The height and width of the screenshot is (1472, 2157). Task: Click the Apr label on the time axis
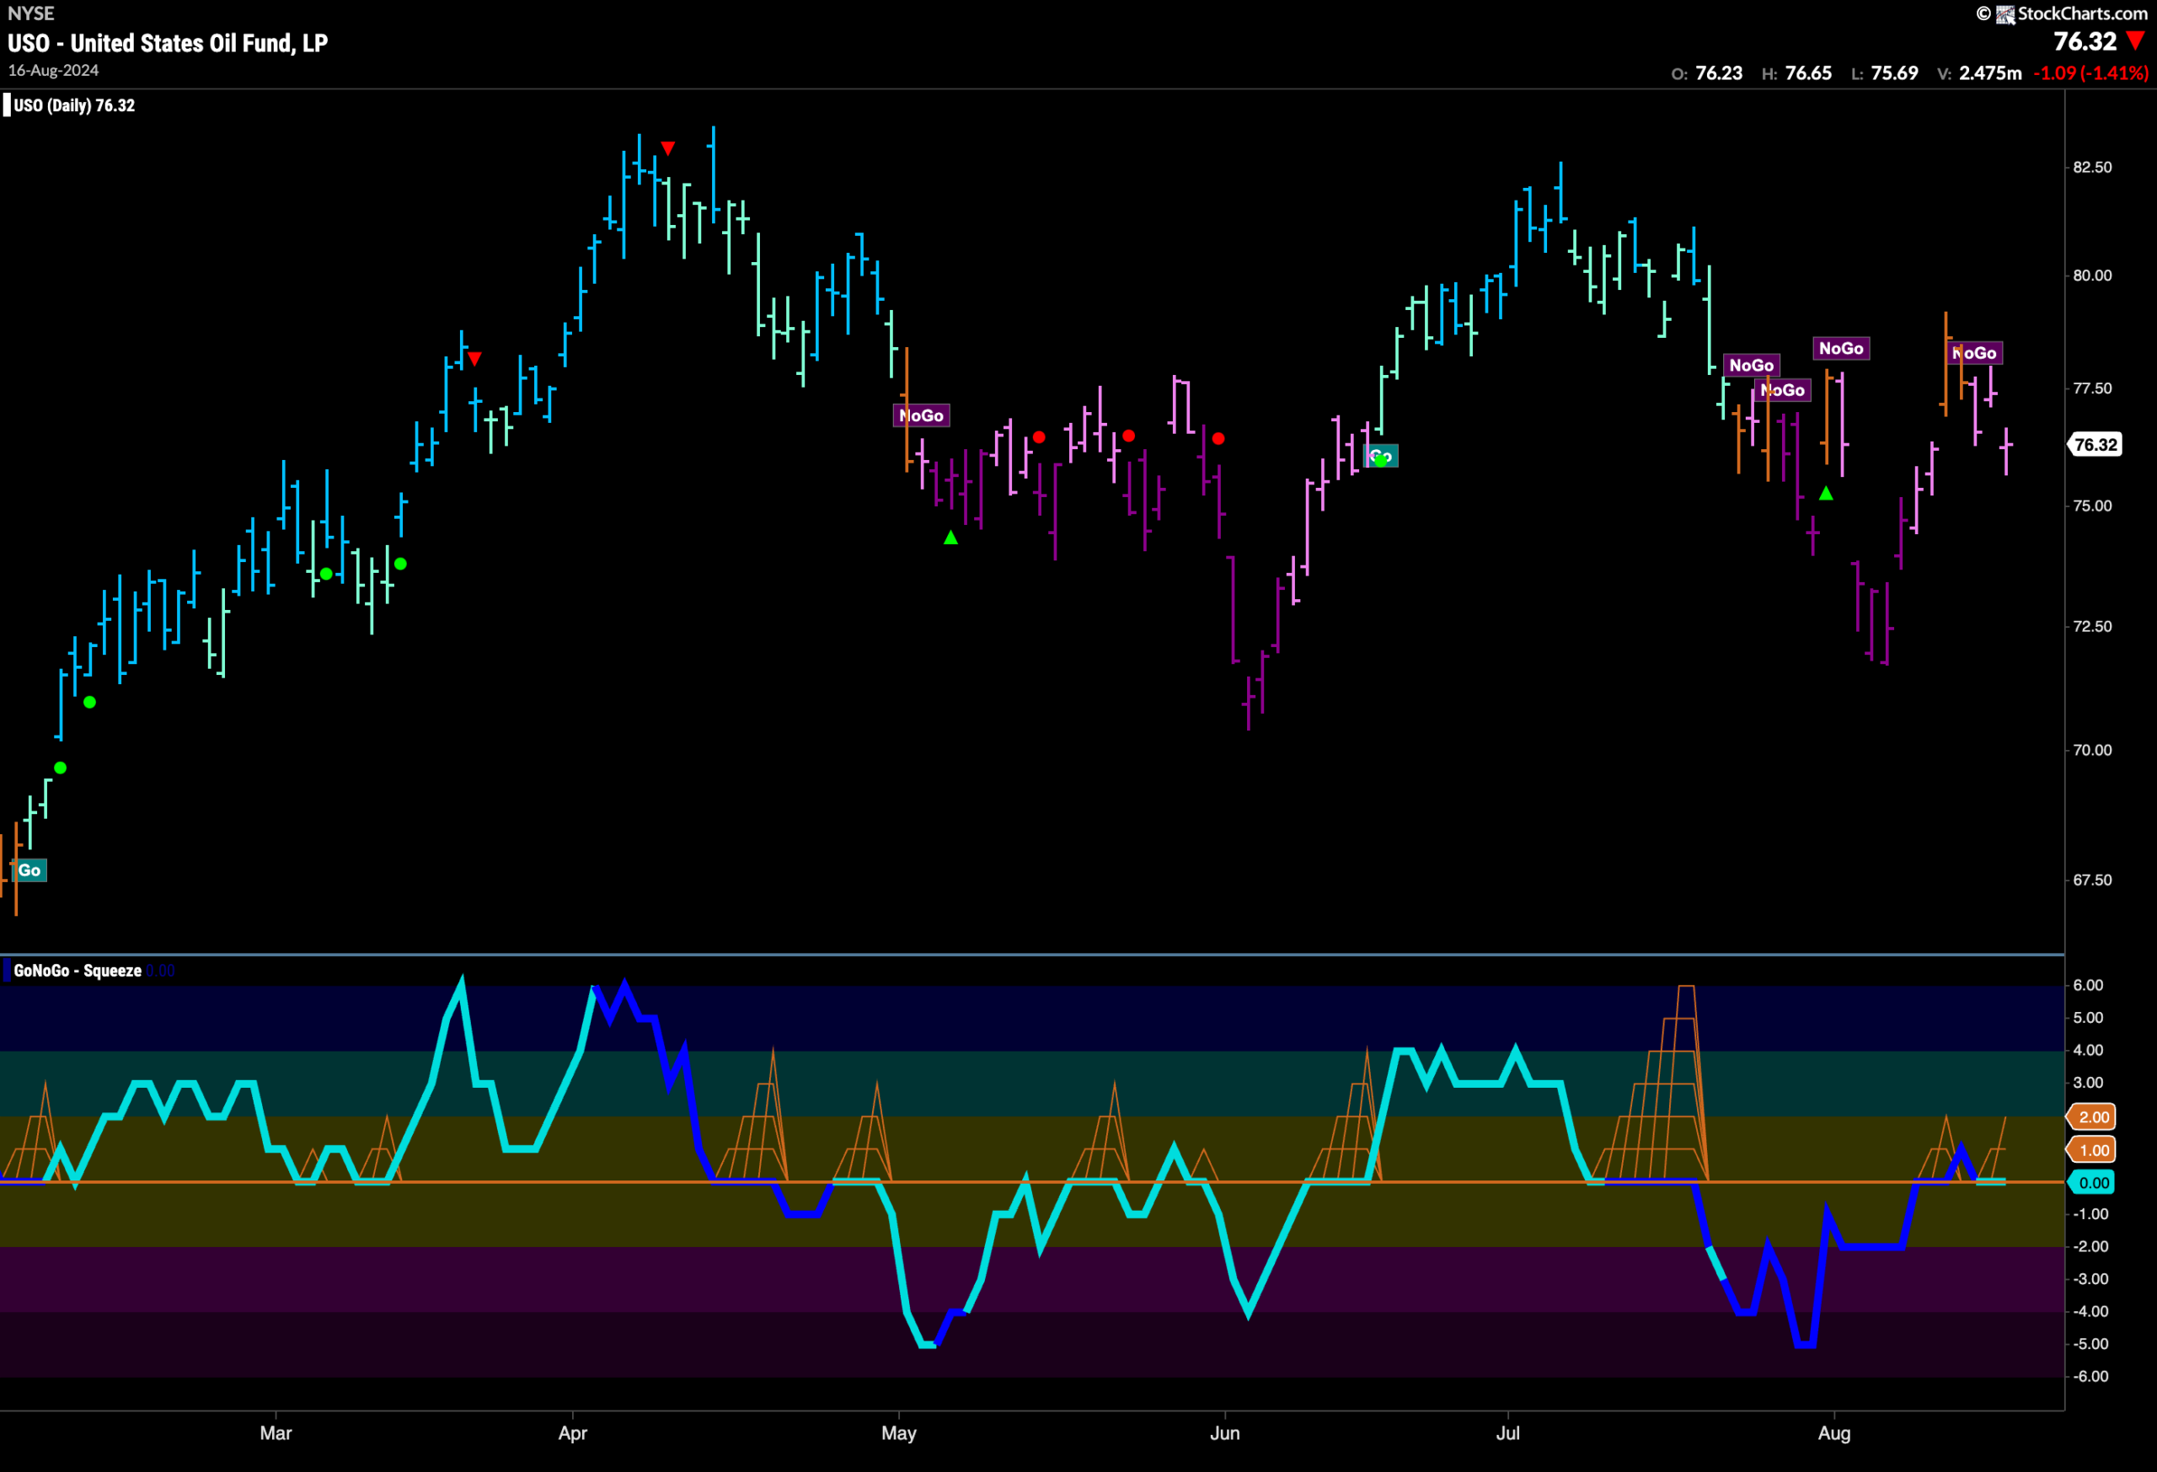click(x=573, y=1433)
